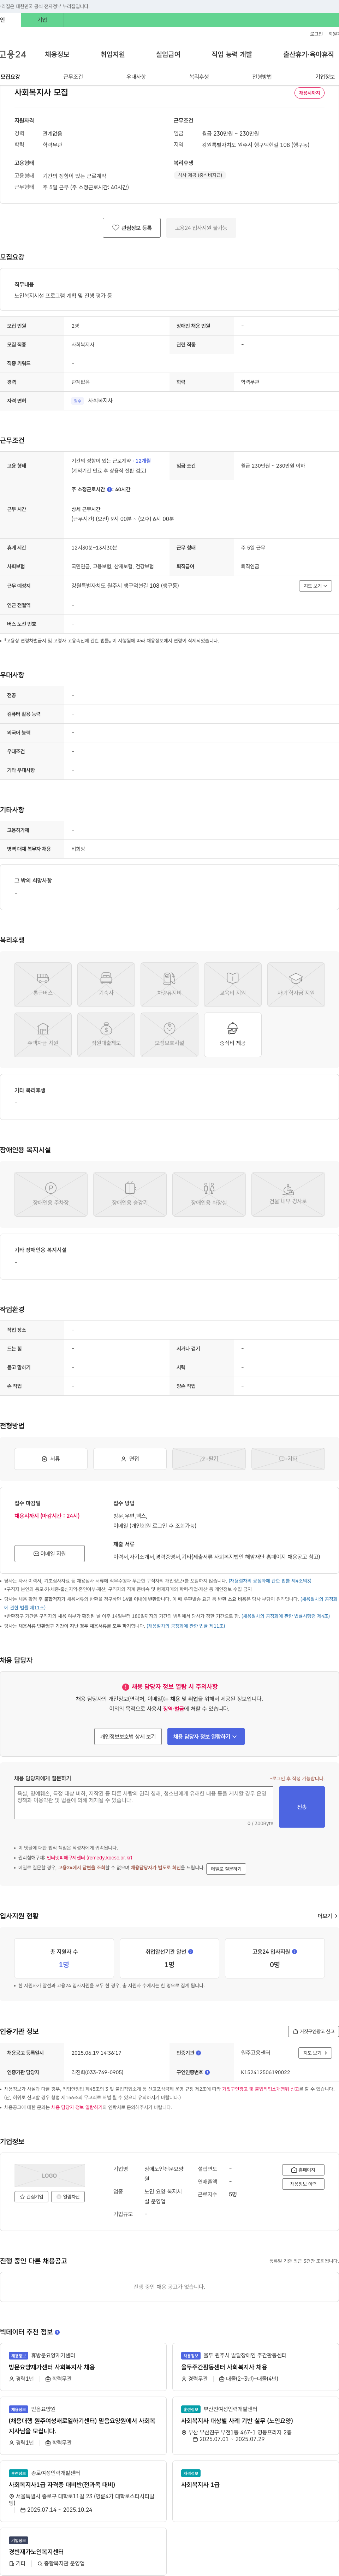Jump to the 우대사항 section tab
Screen dimensions: 339x2576
136,77
